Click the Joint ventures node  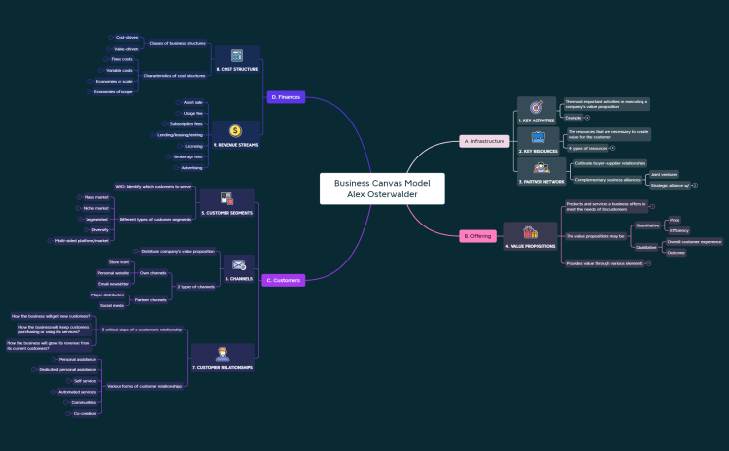click(x=664, y=174)
